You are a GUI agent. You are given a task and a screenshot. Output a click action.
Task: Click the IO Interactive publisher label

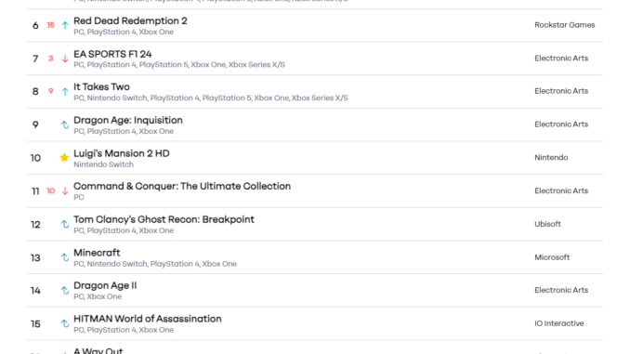558,323
